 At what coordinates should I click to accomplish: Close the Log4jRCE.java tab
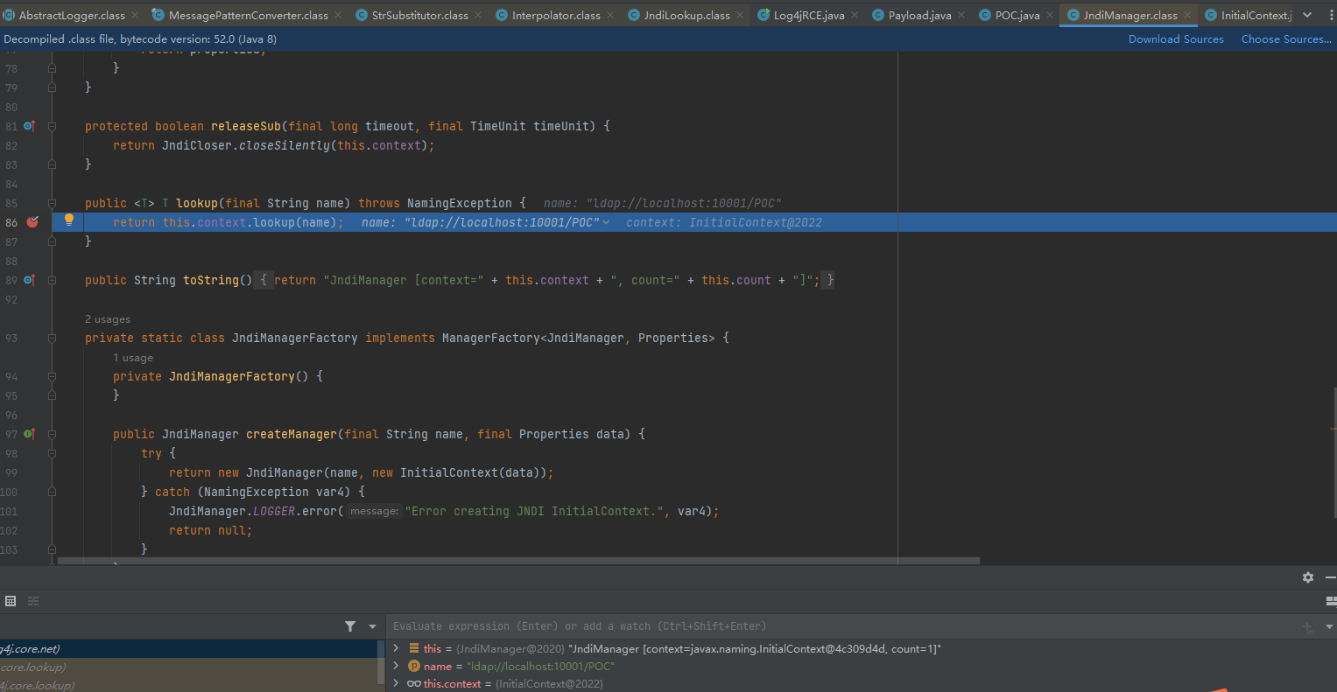tap(855, 15)
